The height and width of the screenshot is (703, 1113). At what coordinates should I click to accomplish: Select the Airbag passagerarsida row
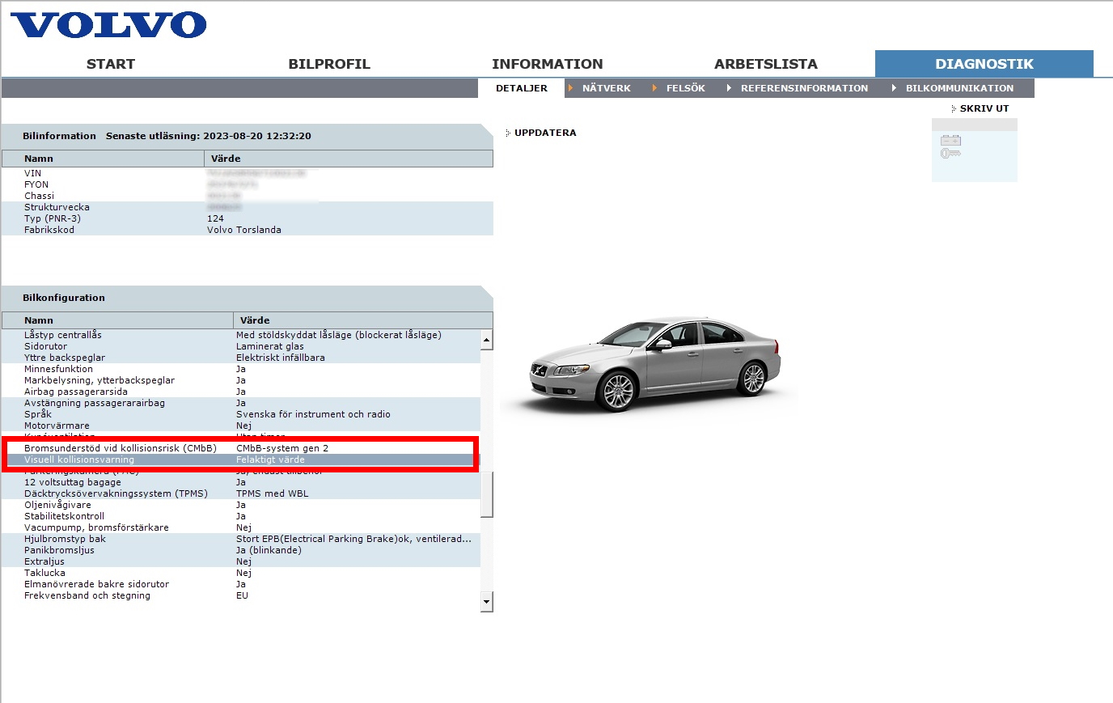point(241,392)
